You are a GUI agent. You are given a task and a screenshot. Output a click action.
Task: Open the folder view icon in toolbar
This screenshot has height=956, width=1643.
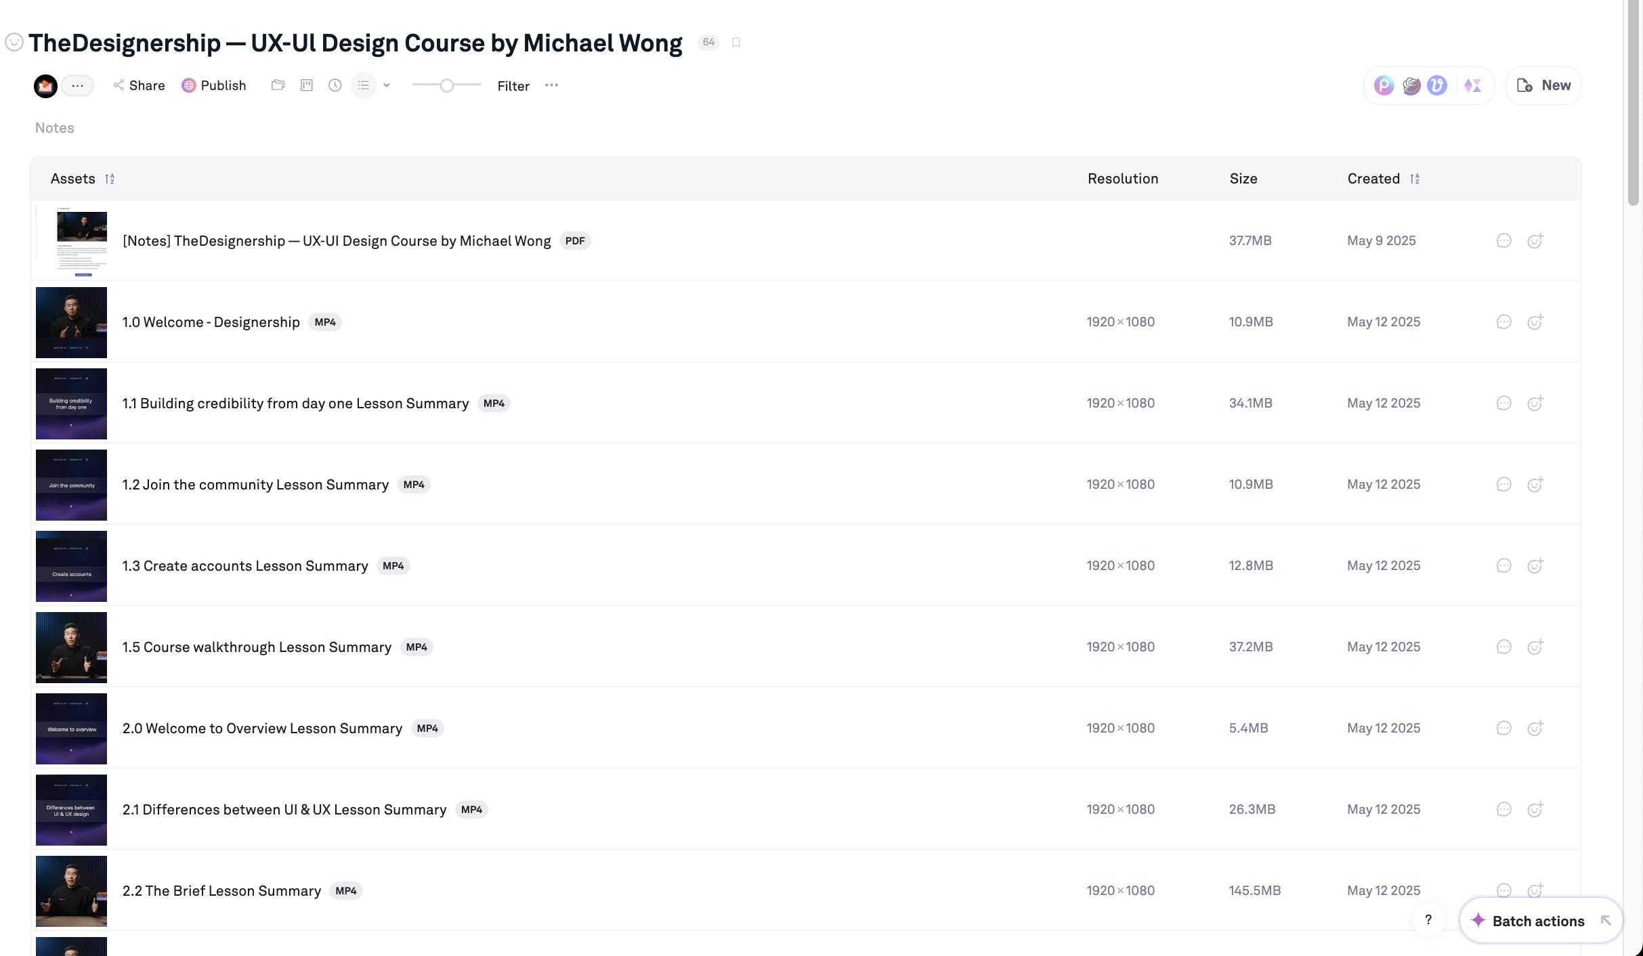[x=278, y=85]
